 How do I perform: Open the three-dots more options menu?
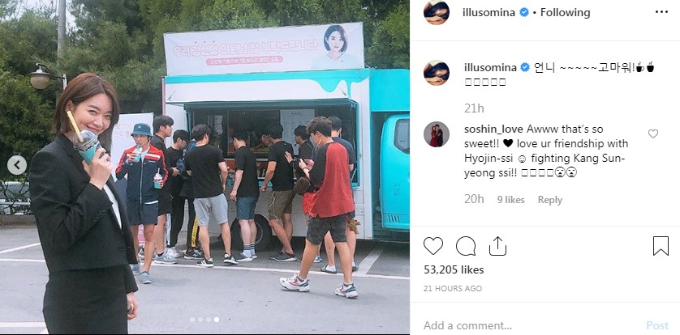coord(661,12)
